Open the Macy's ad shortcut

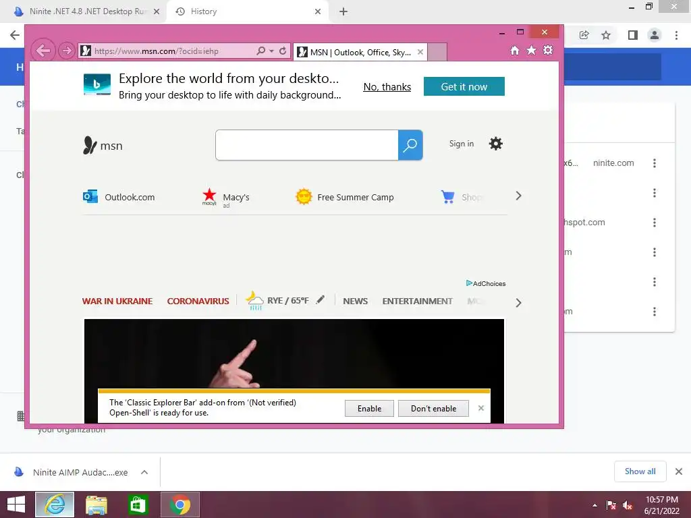(x=225, y=198)
